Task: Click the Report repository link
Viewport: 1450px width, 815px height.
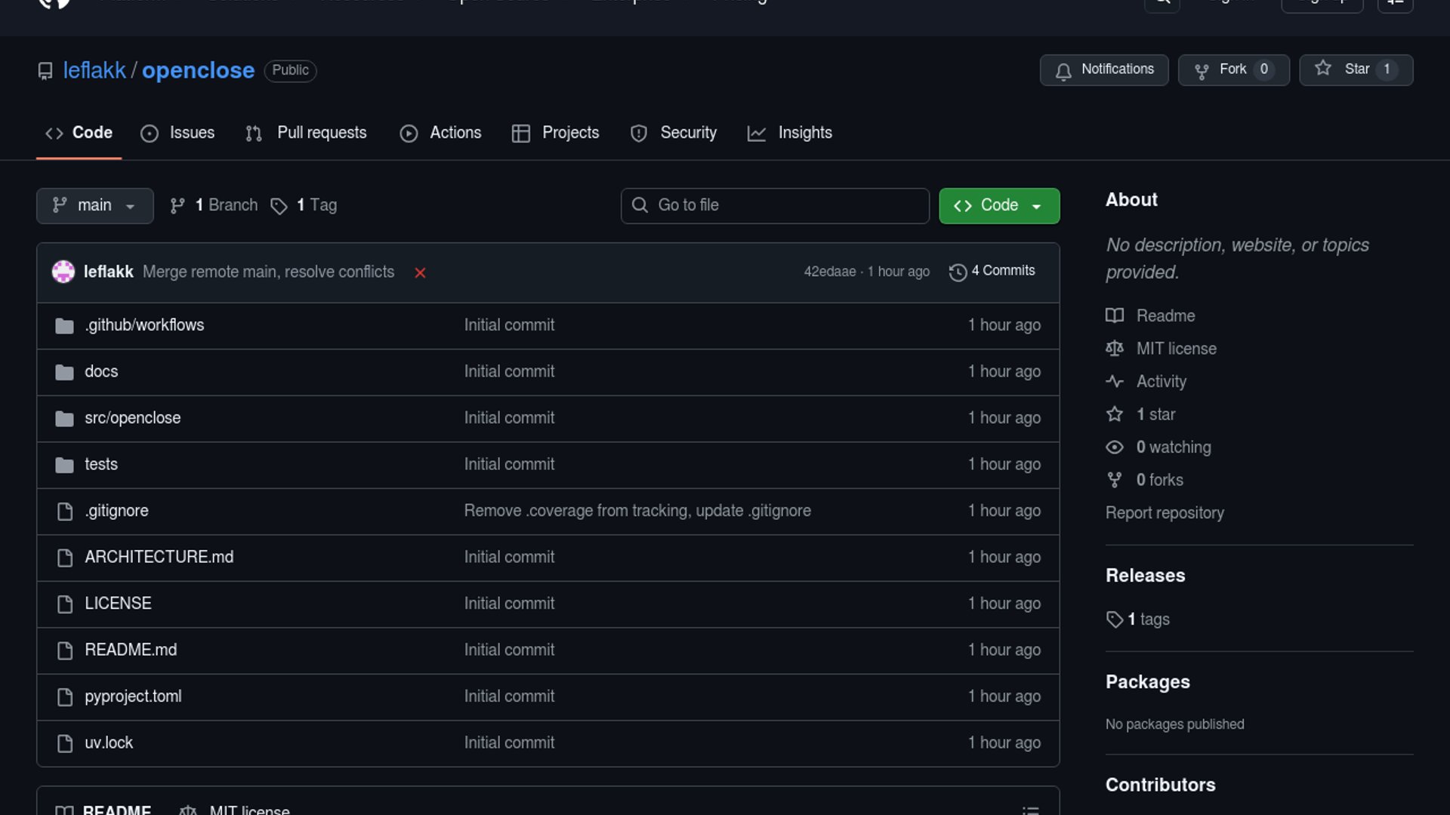Action: coord(1164,512)
